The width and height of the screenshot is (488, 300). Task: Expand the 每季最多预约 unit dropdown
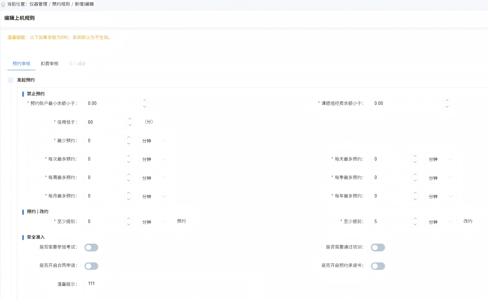(x=441, y=178)
